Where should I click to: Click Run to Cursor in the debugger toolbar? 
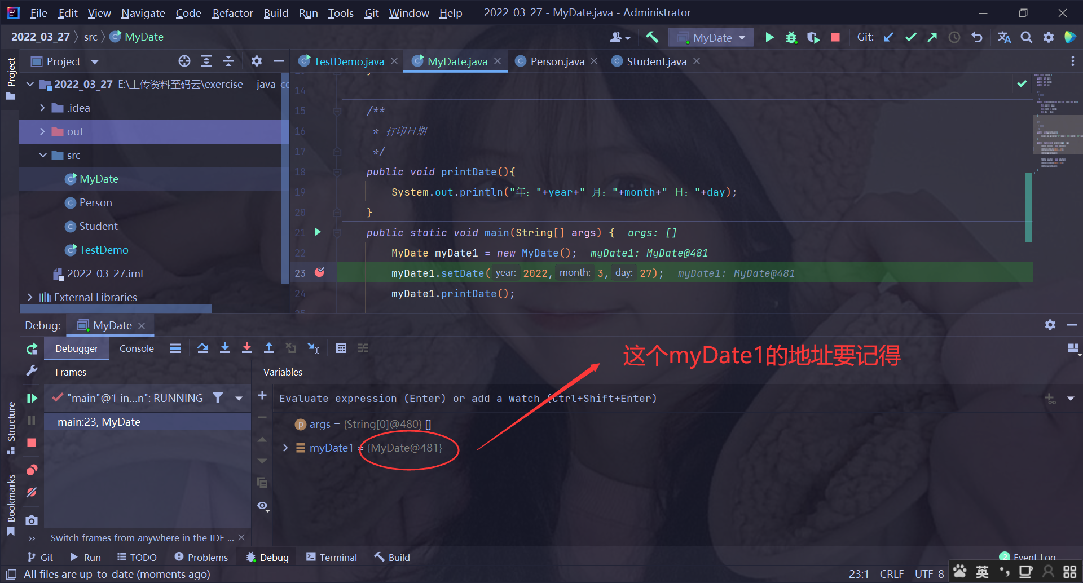click(x=314, y=348)
